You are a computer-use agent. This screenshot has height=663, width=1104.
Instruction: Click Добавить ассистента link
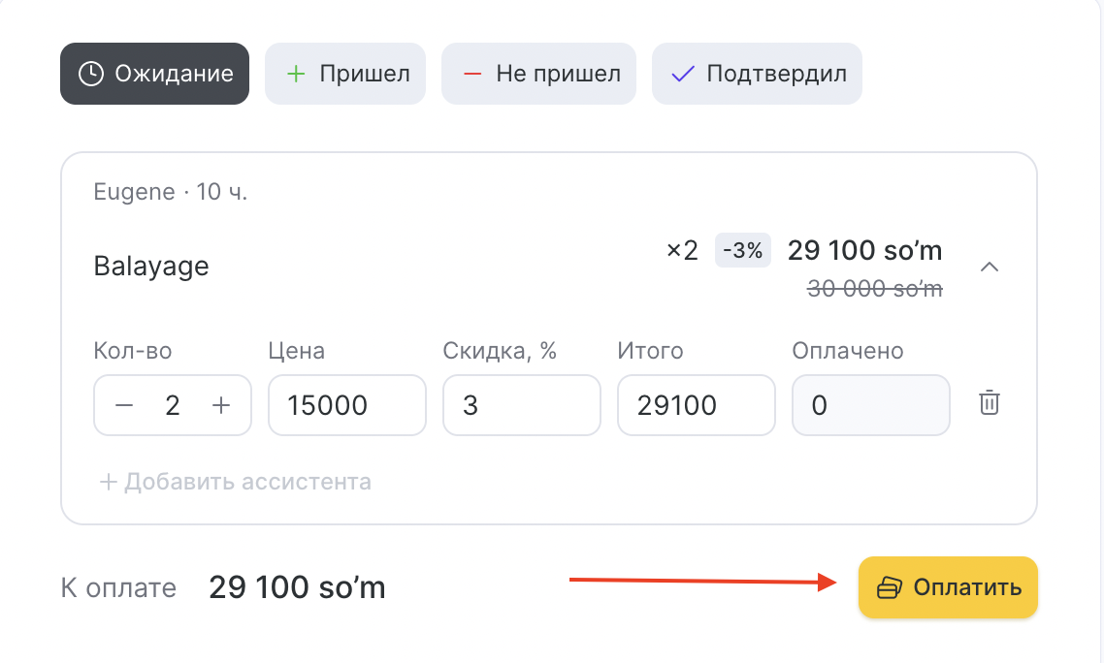(x=236, y=482)
